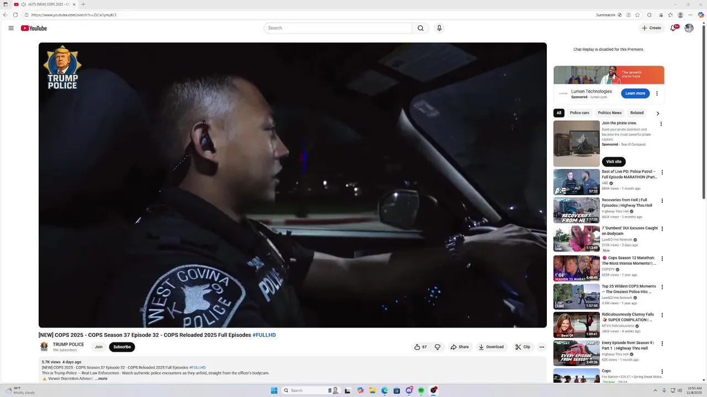Click in the YouTube search field
This screenshot has width=707, height=397.
click(338, 28)
